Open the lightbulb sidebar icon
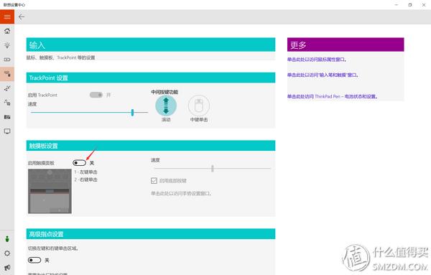 [x=7, y=45]
